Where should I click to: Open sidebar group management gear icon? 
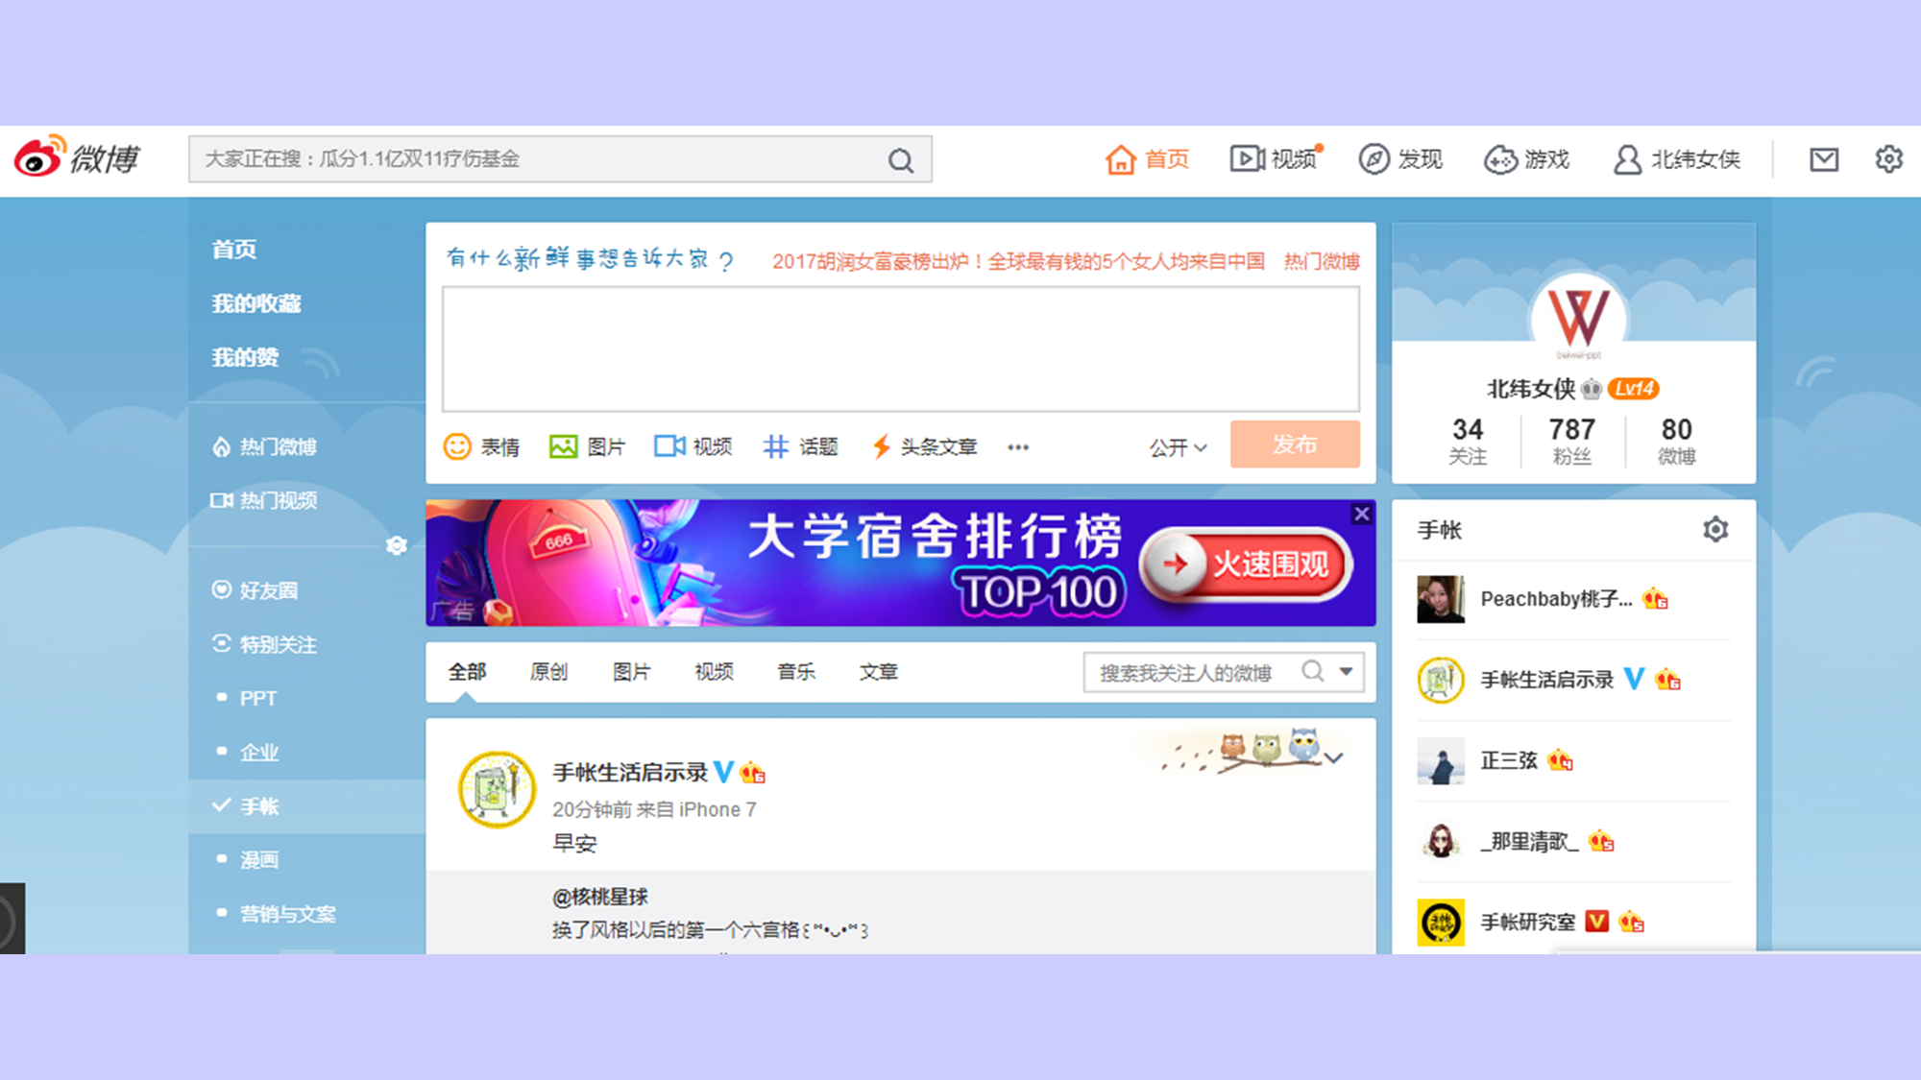click(x=396, y=546)
